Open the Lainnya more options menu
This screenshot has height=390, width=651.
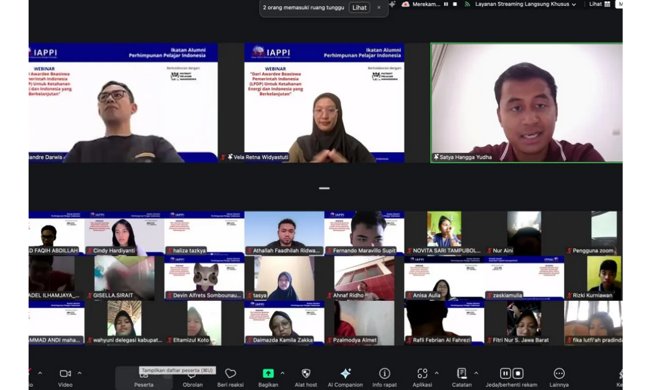559,374
